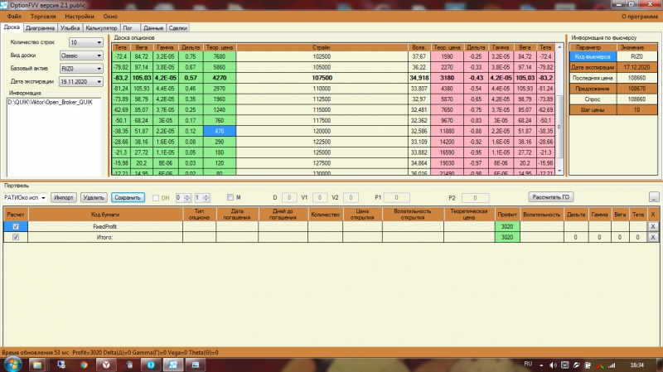Switch to the Диаграмма tab

[40, 28]
